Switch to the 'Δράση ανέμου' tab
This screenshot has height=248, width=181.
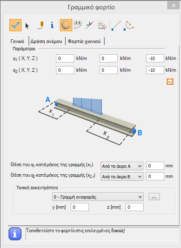tap(46, 41)
